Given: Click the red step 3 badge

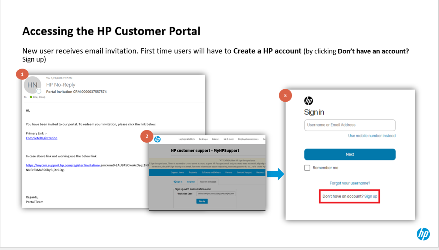Looking at the screenshot, I should point(286,96).
